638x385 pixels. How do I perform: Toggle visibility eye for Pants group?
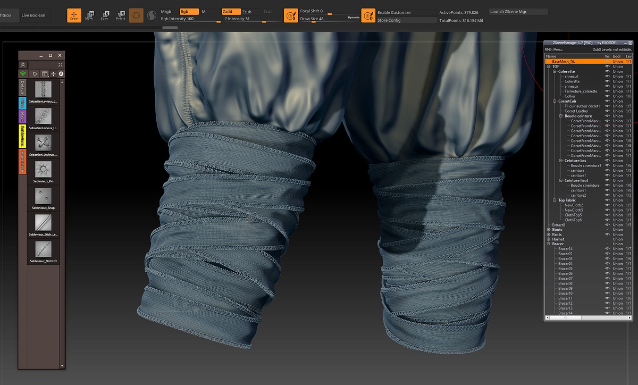pyautogui.click(x=607, y=235)
